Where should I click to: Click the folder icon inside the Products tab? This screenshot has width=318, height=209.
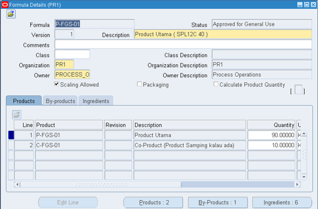click(17, 115)
